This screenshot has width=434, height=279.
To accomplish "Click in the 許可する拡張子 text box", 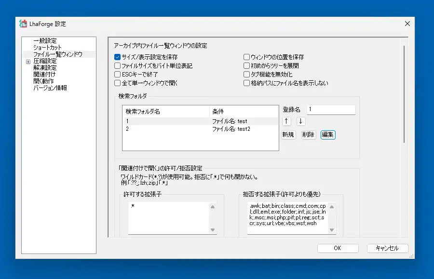I will 169,218.
